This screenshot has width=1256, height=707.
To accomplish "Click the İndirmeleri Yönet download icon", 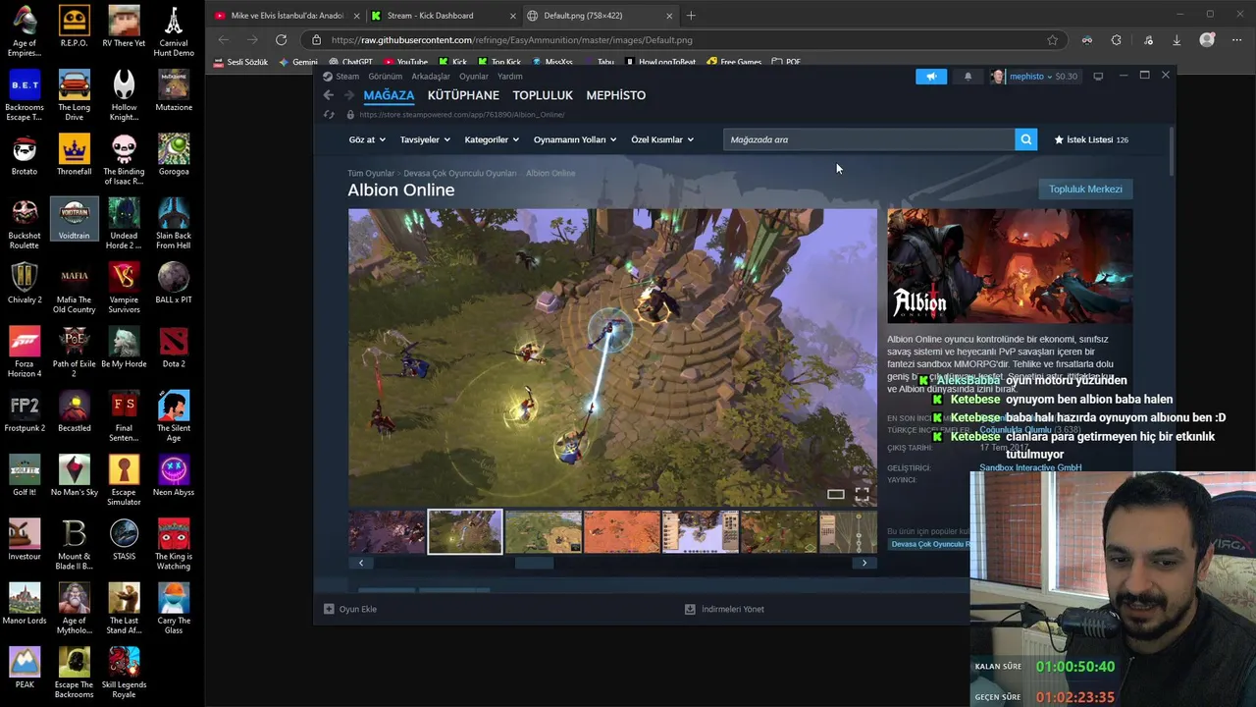I will (690, 609).
